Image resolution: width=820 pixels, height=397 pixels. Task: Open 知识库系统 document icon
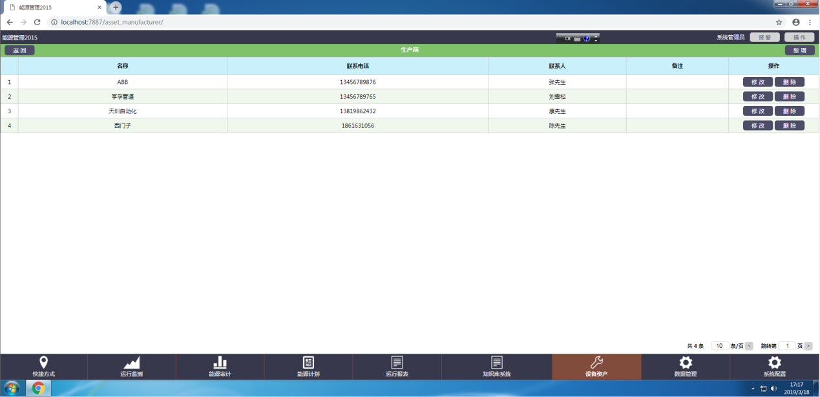[x=496, y=363]
